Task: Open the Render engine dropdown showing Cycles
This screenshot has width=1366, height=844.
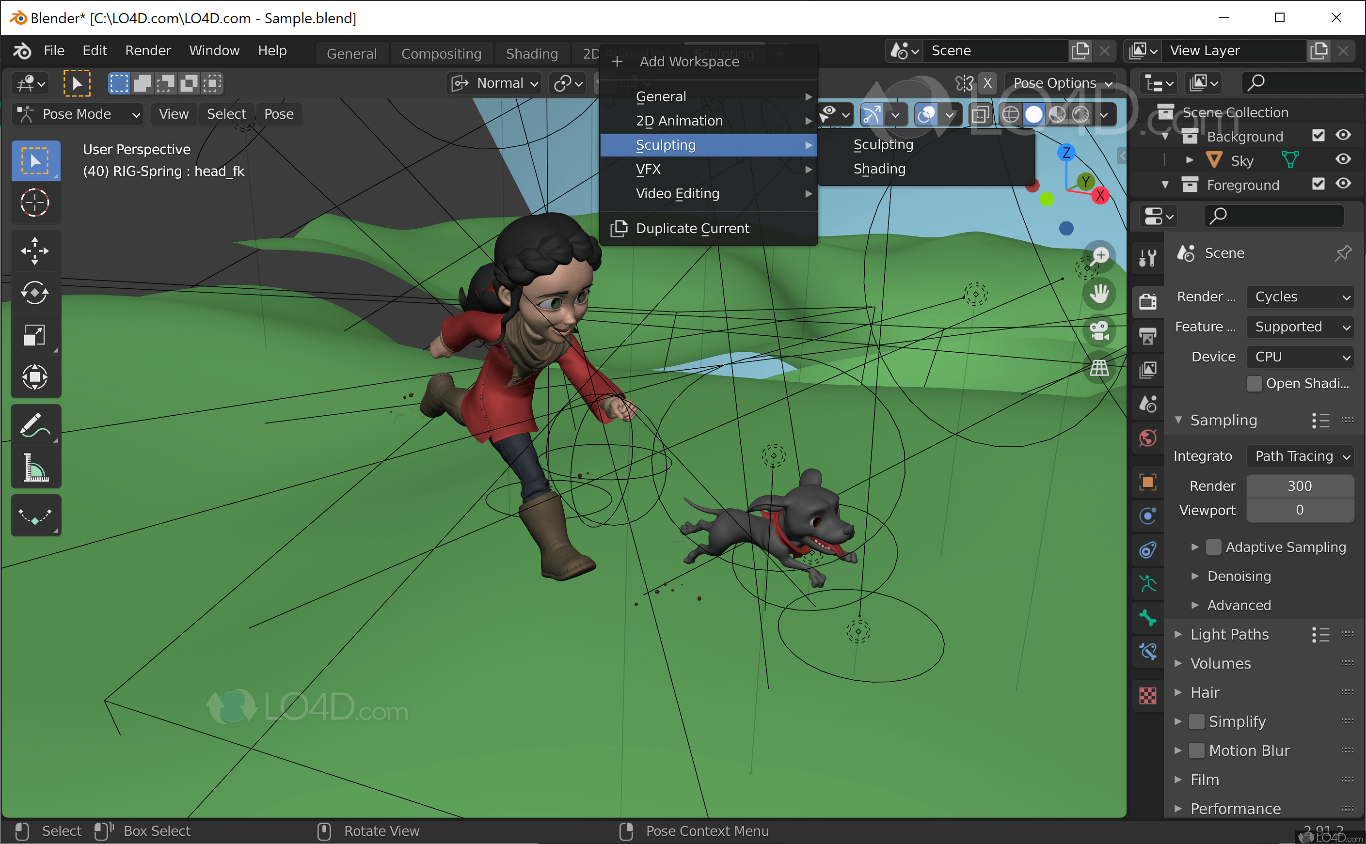Action: pyautogui.click(x=1300, y=297)
